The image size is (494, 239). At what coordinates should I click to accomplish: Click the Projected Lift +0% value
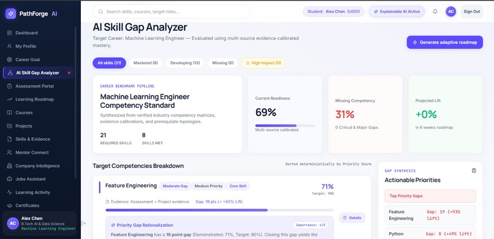click(x=426, y=115)
